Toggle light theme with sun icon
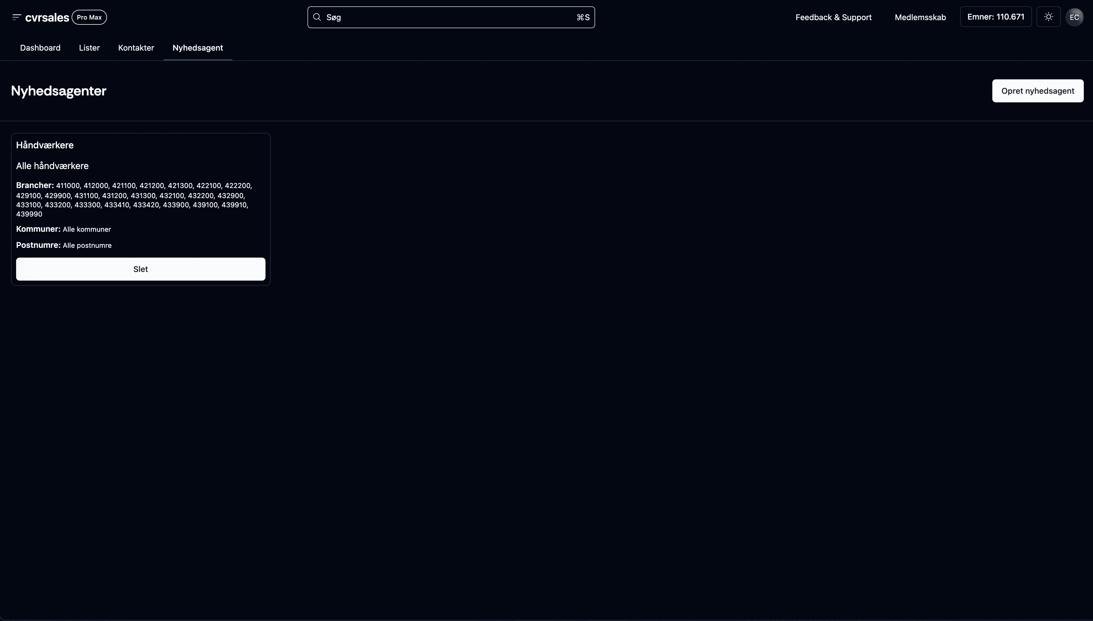Viewport: 1093px width, 621px height. (1048, 17)
